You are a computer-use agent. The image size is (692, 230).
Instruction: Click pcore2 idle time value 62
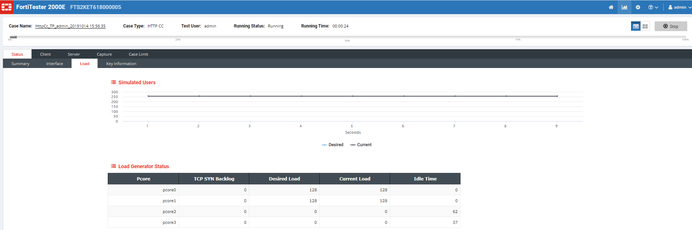point(455,212)
